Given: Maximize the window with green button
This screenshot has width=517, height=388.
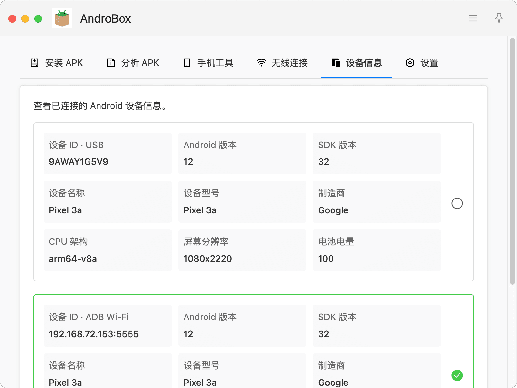Looking at the screenshot, I should coord(38,19).
